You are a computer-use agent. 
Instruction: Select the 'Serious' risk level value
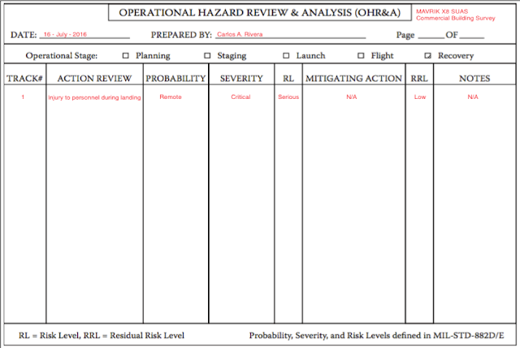(x=288, y=97)
